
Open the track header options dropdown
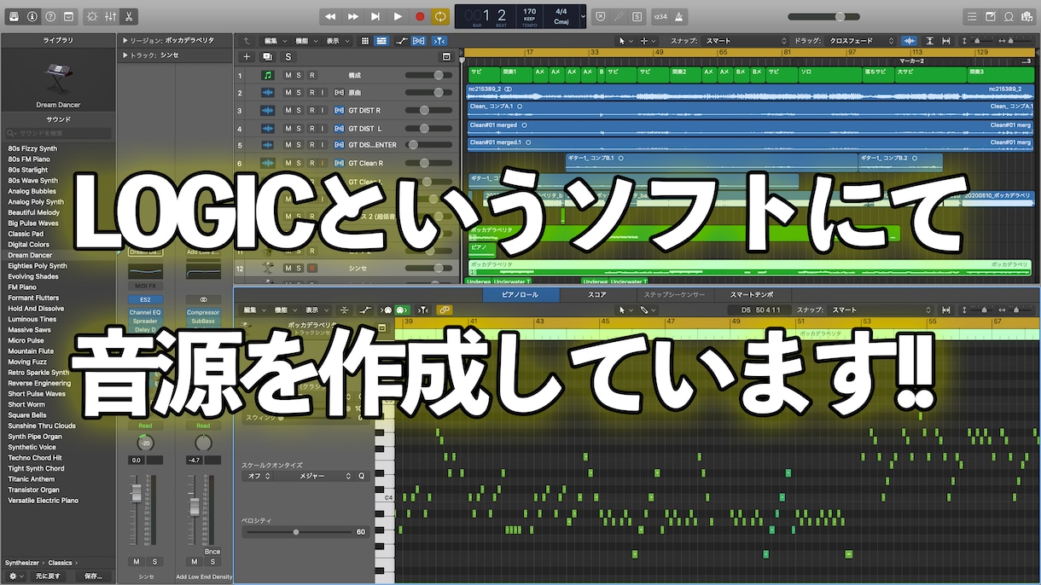tap(445, 56)
